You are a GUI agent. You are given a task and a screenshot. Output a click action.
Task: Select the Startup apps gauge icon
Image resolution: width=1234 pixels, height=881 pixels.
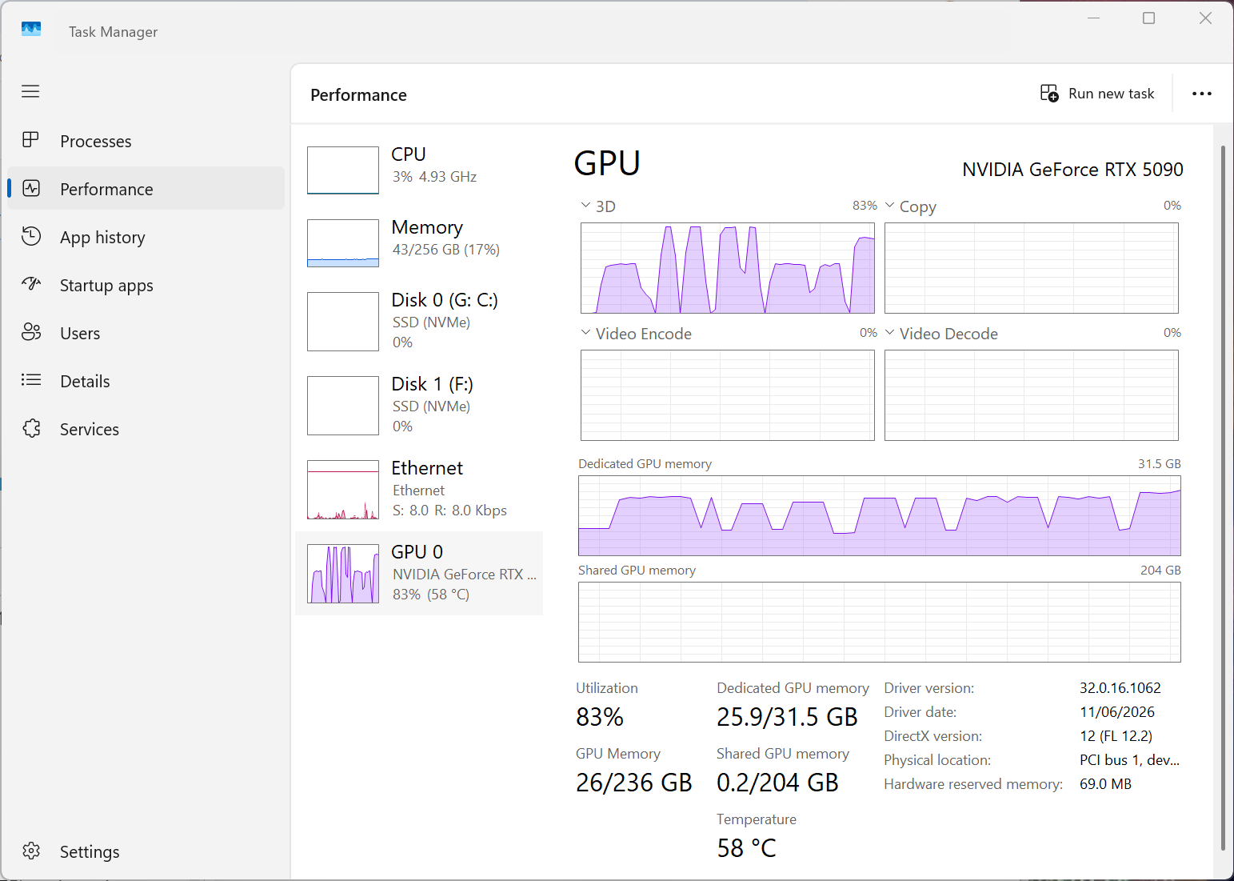point(31,283)
